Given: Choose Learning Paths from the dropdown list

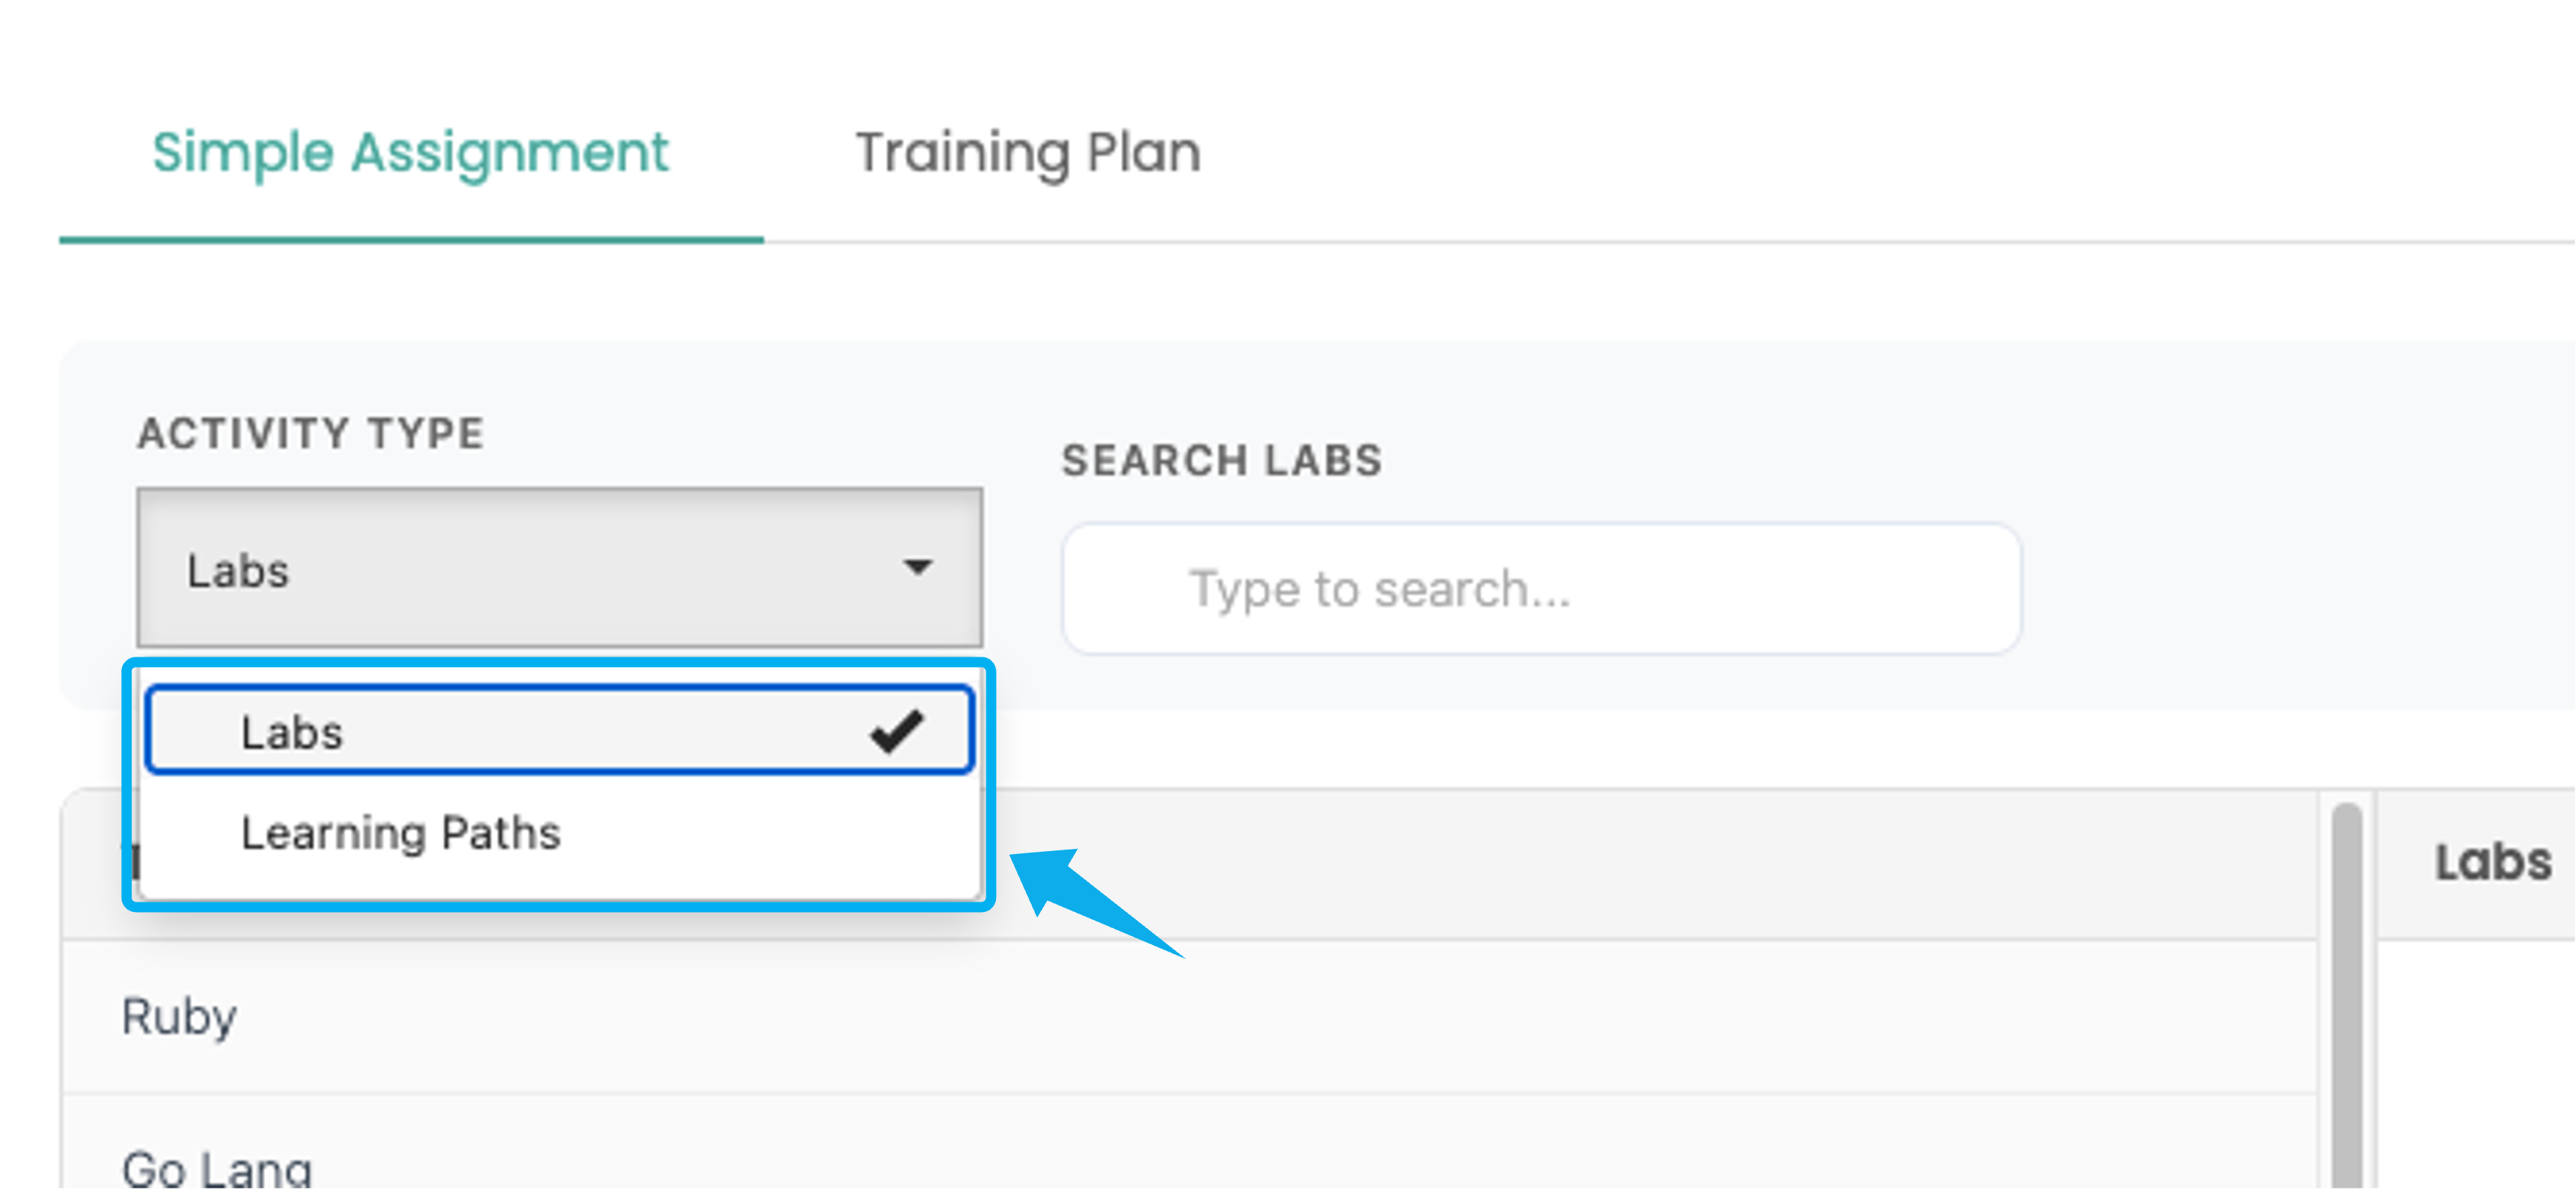Looking at the screenshot, I should click(x=400, y=833).
